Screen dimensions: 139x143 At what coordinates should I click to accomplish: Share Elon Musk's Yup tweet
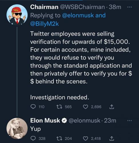112,138
